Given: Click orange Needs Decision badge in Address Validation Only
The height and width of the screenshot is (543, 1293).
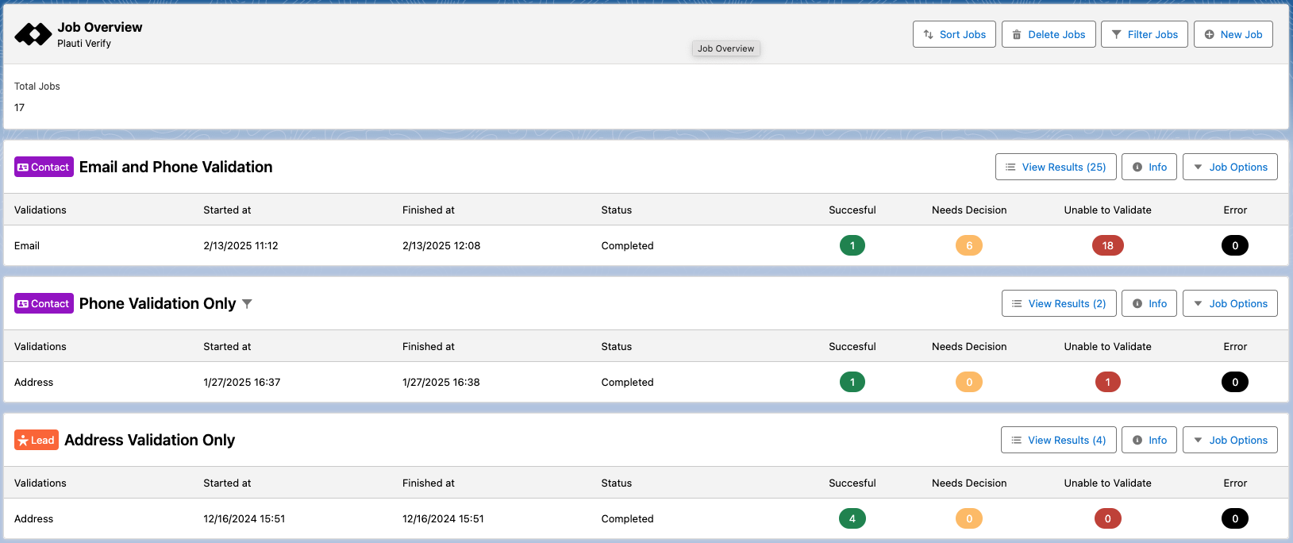Looking at the screenshot, I should [969, 518].
